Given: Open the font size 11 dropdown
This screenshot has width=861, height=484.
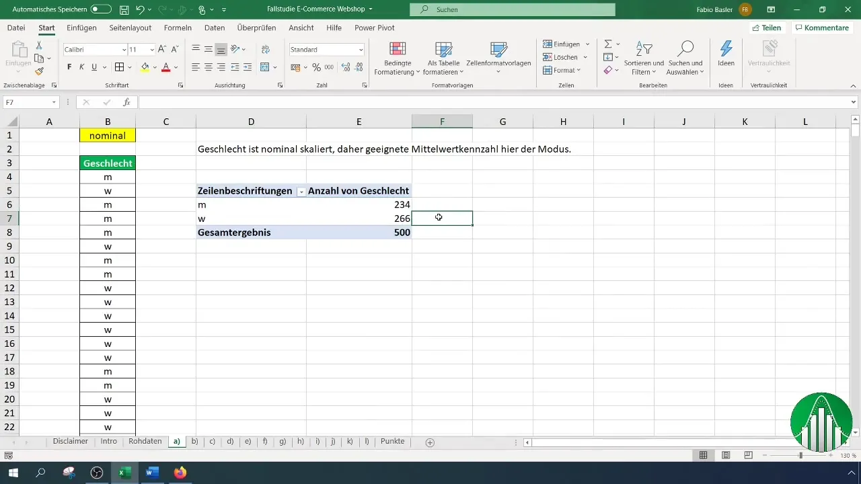Looking at the screenshot, I should 152,50.
